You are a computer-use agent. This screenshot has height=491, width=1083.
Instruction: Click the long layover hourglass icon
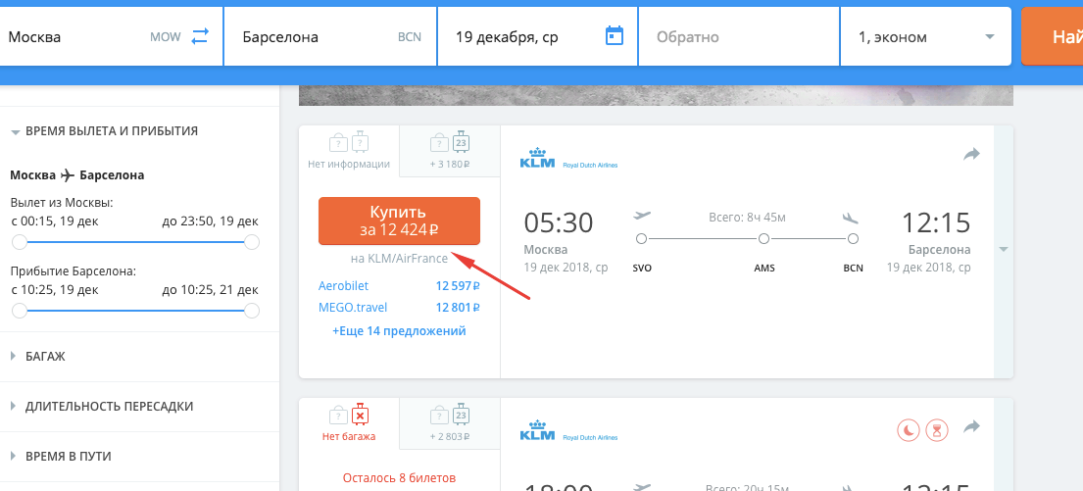939,429
